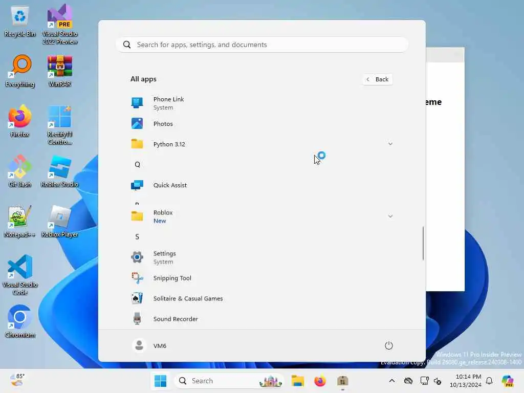
Task: Open File Explorer from taskbar
Action: (x=297, y=381)
